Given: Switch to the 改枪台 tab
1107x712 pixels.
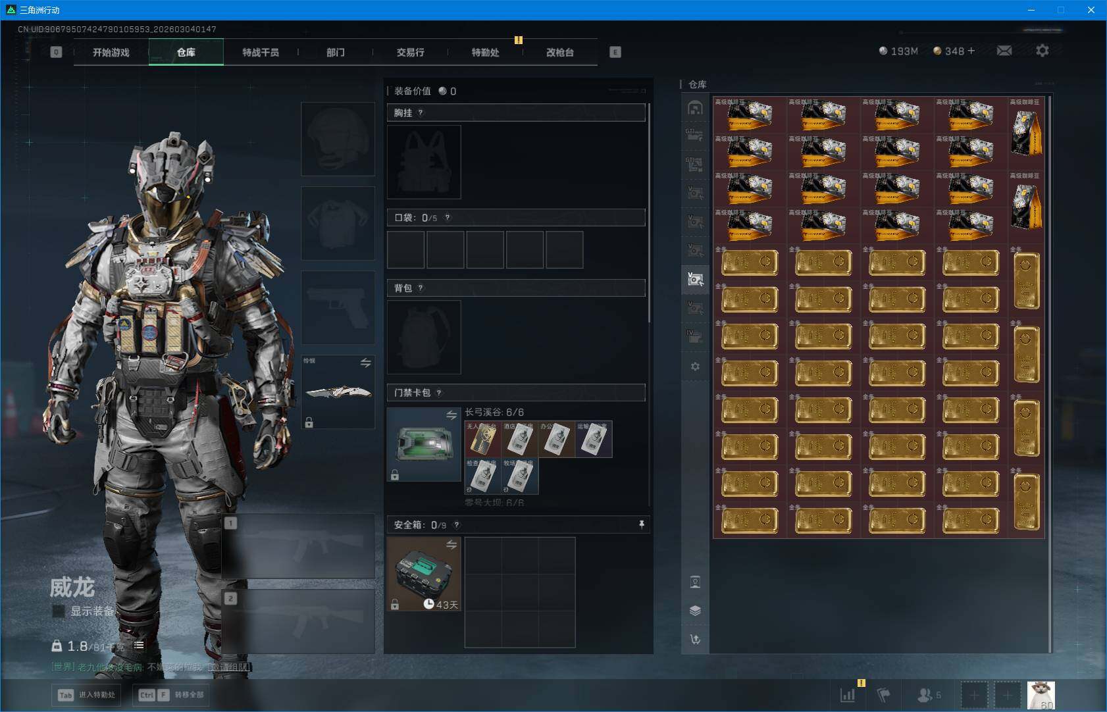Looking at the screenshot, I should 560,52.
